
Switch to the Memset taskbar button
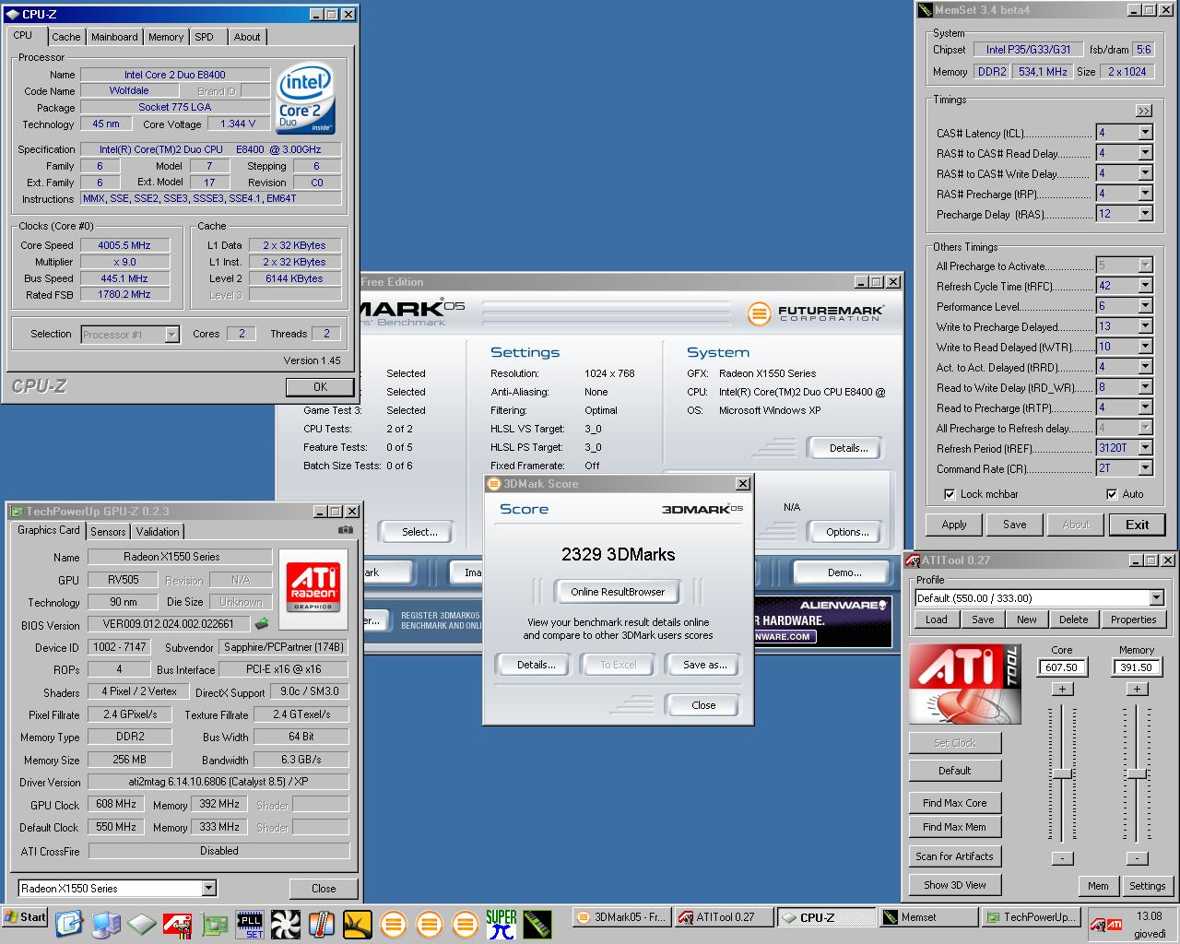click(927, 917)
